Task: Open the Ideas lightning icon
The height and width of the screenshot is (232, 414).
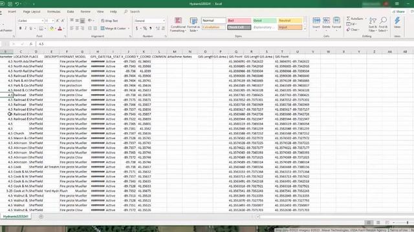Action: 397,23
